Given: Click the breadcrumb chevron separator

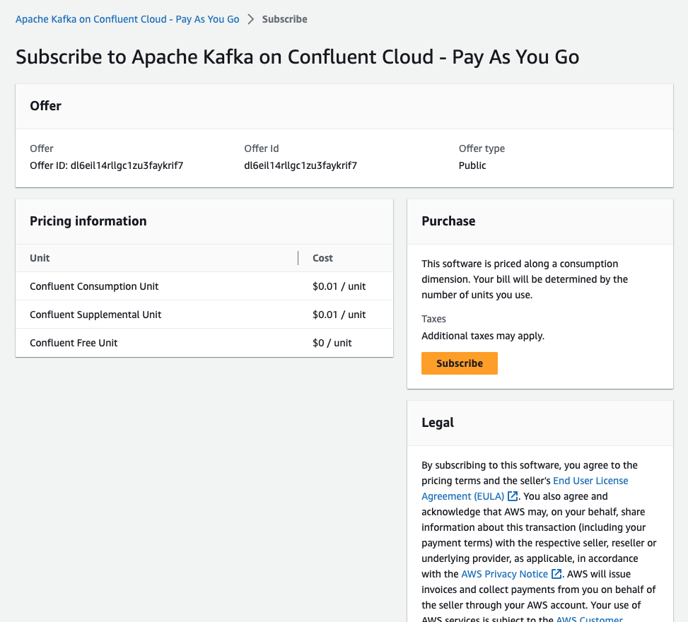Looking at the screenshot, I should [250, 19].
